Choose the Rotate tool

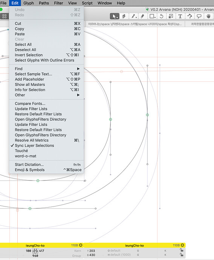(162, 16)
